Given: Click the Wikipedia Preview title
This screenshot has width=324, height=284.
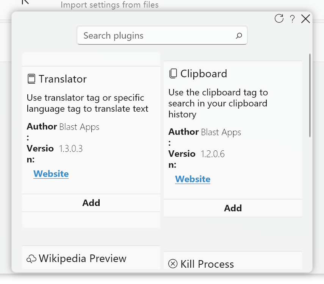Looking at the screenshot, I should [x=83, y=258].
